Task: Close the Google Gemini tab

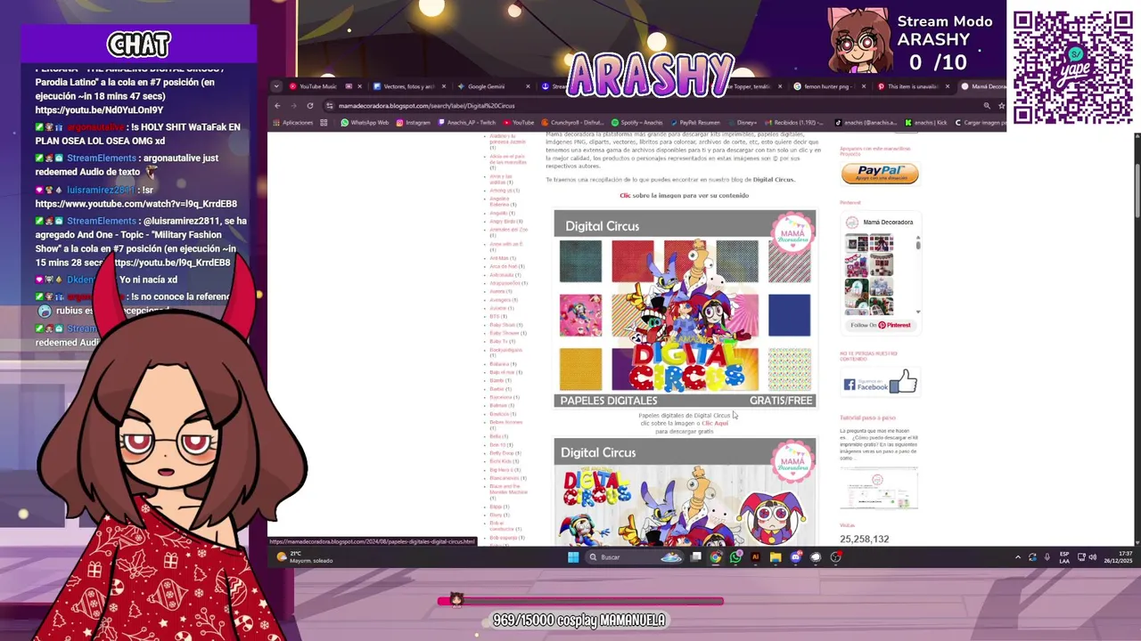Action: pyautogui.click(x=528, y=86)
